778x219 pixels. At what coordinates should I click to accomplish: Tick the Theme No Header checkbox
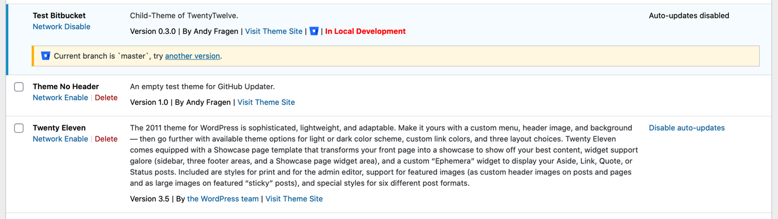(19, 87)
